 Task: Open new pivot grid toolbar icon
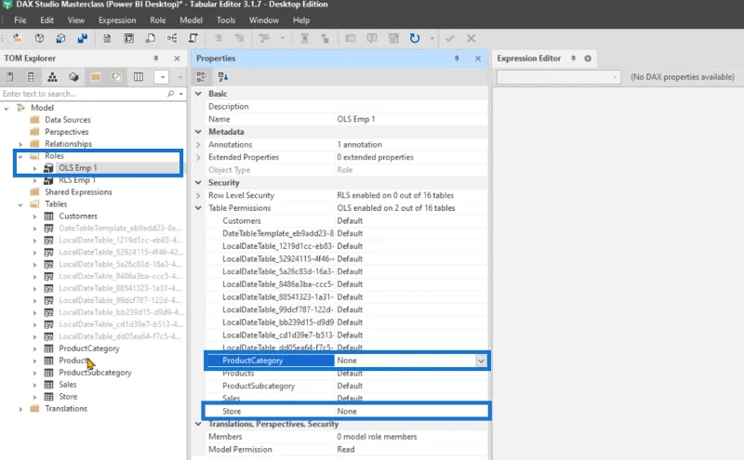coord(128,38)
